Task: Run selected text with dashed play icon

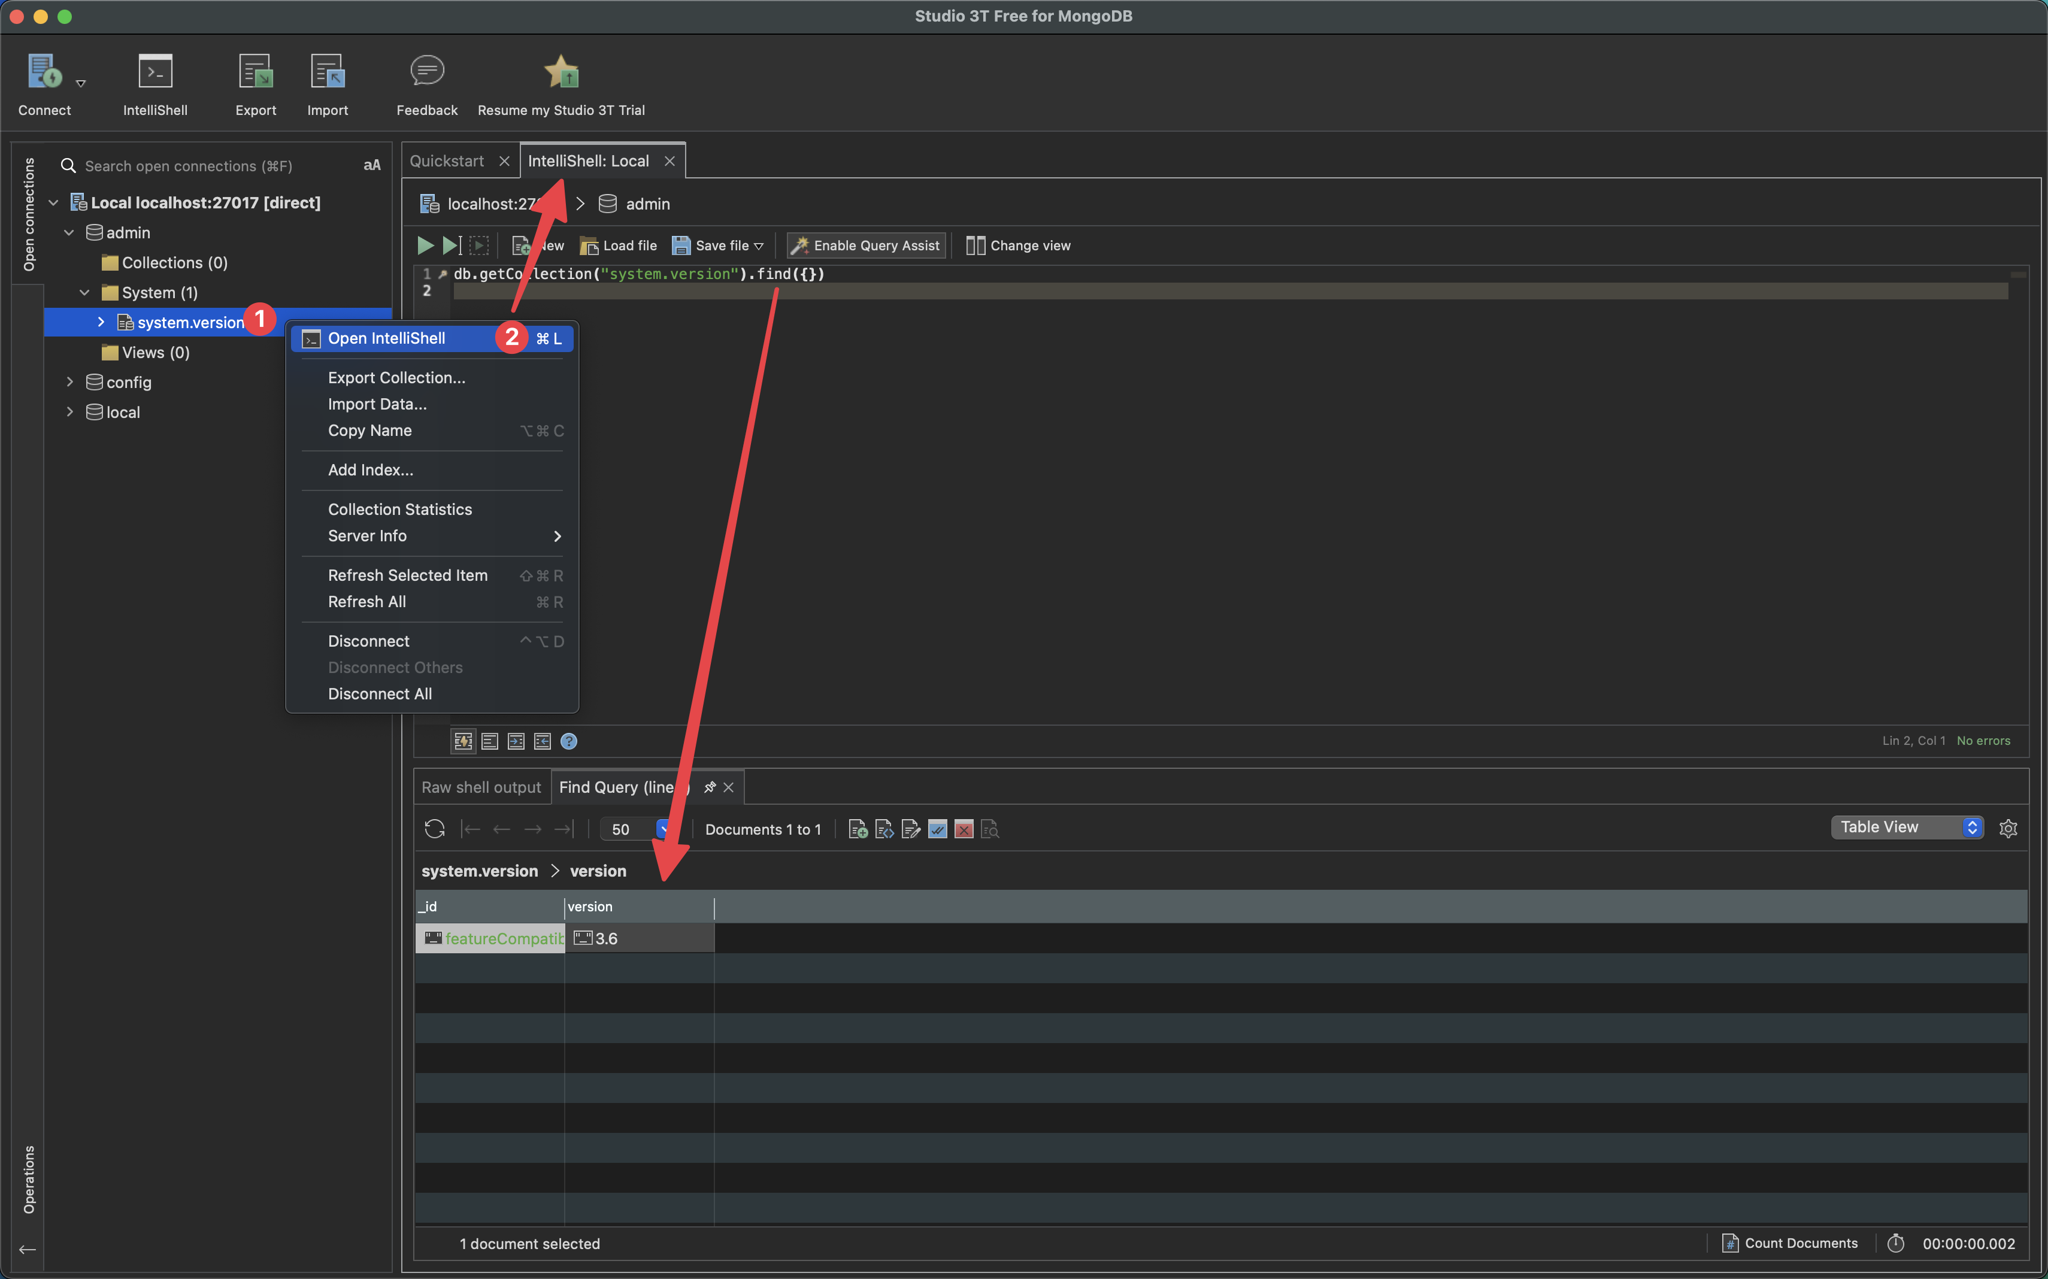Action: click(x=479, y=246)
